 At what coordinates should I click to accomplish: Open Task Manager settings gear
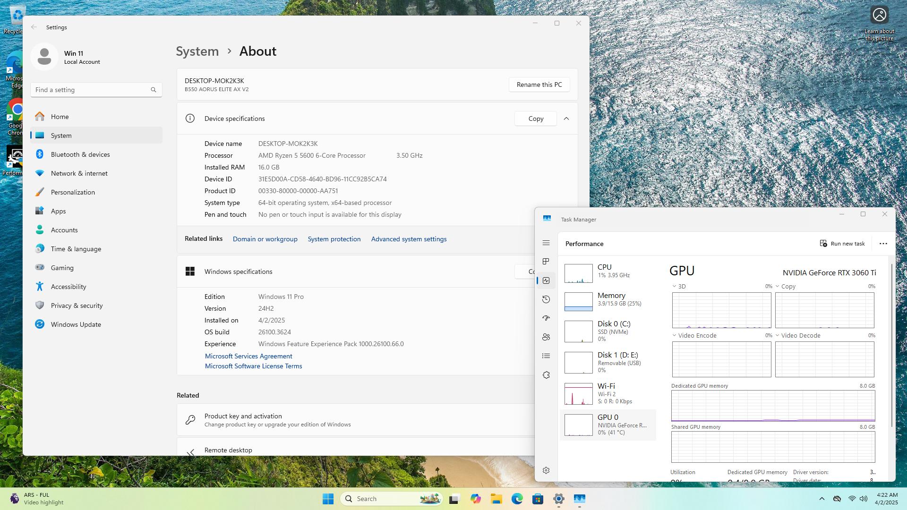(546, 470)
